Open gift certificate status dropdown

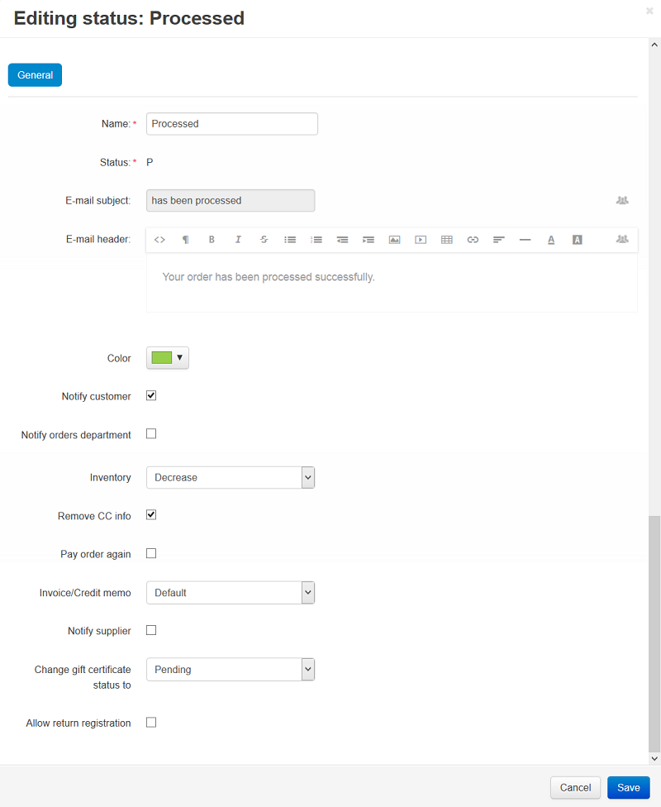[x=231, y=670]
